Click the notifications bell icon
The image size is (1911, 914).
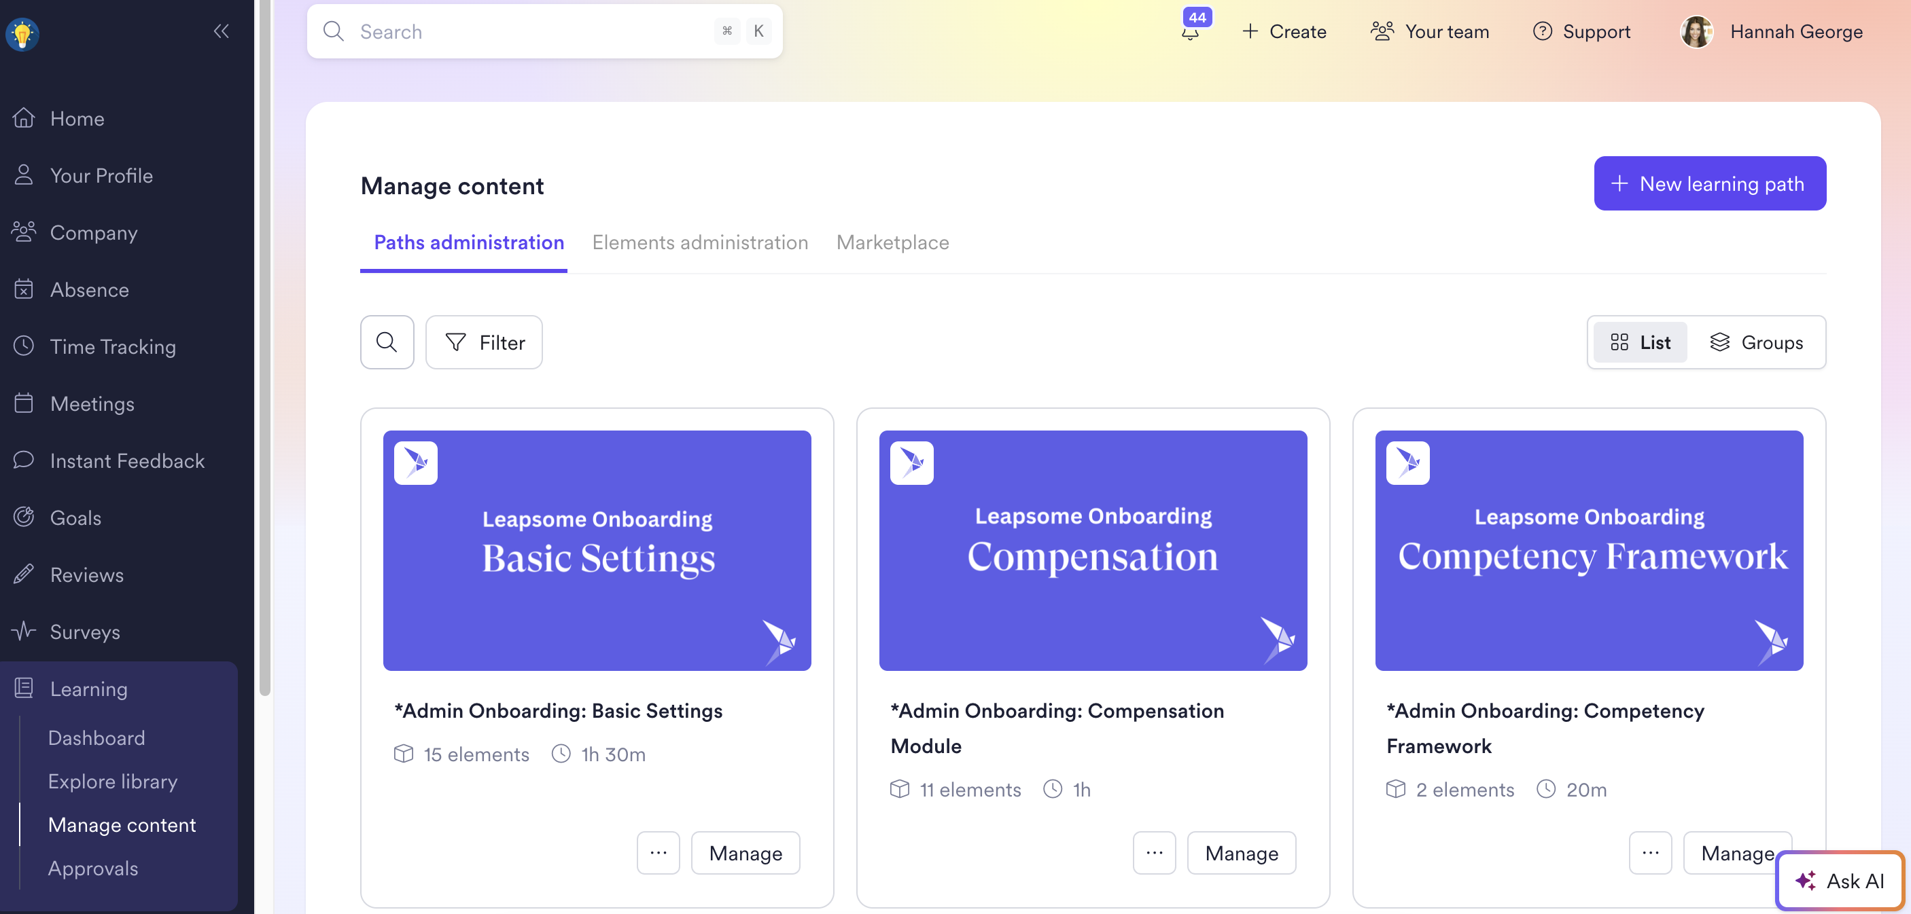[x=1190, y=32]
